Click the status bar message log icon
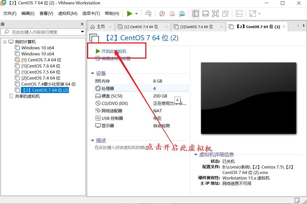Viewport: 307px width, 204px height. [297, 200]
